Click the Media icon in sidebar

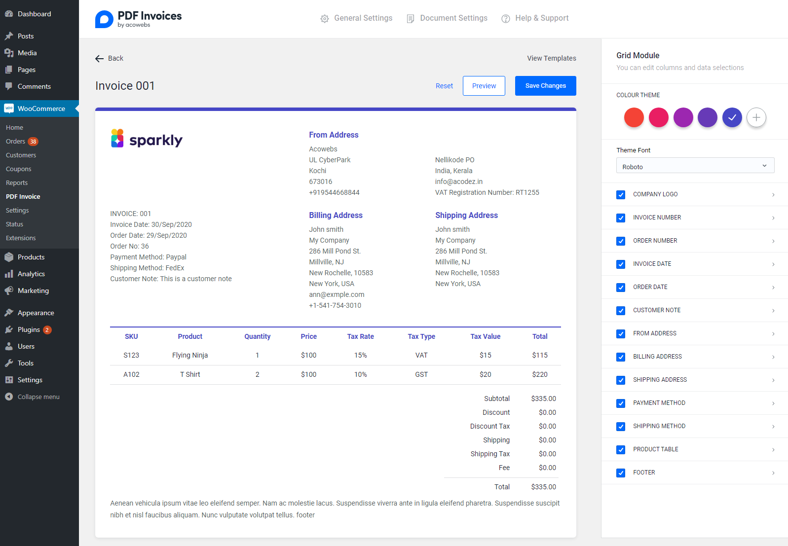tap(9, 53)
